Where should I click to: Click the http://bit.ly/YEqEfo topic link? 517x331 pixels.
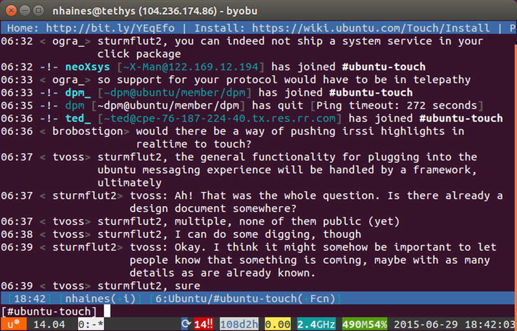[110, 28]
